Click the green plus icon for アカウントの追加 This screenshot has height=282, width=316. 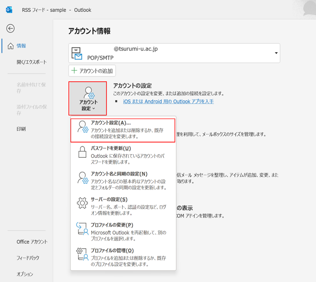[74, 70]
